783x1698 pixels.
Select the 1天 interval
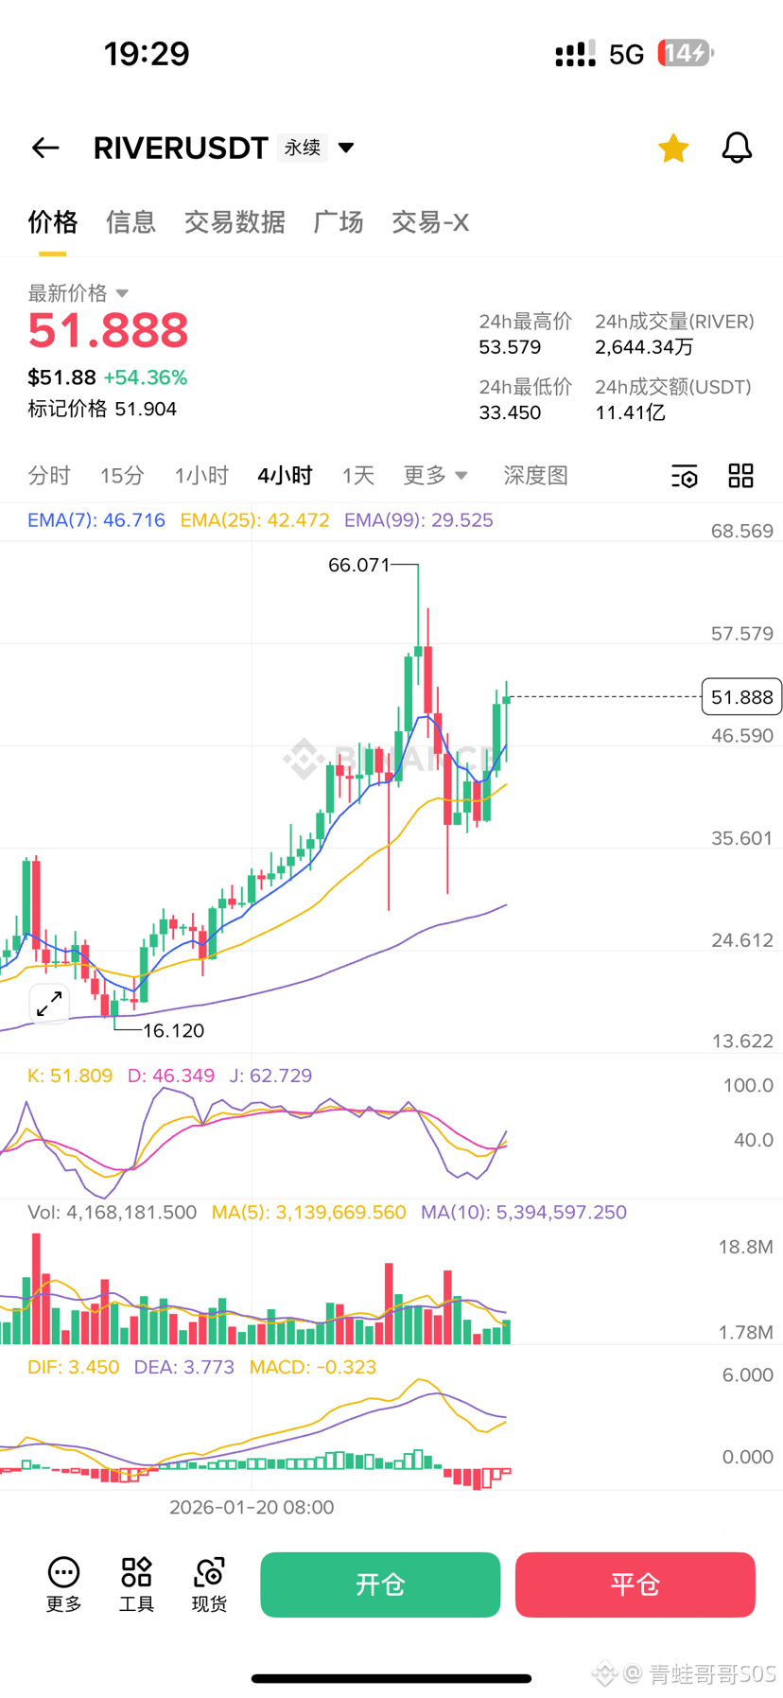[358, 475]
